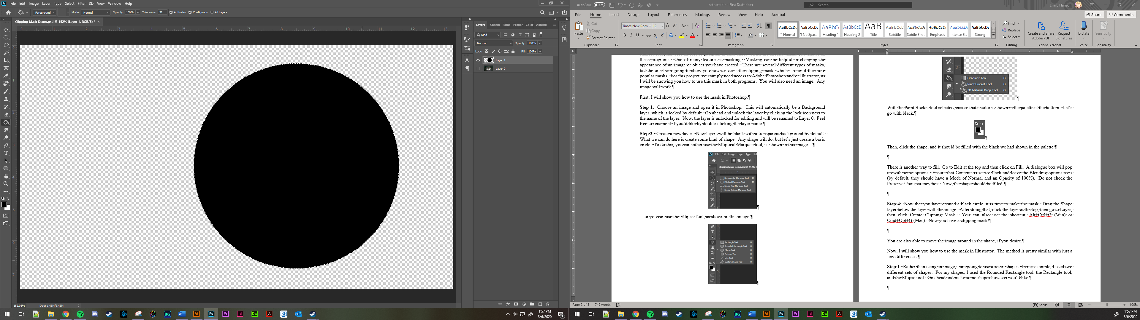Viewport: 1140px width, 320px height.
Task: Open the History panel icon
Action: pyautogui.click(x=467, y=28)
